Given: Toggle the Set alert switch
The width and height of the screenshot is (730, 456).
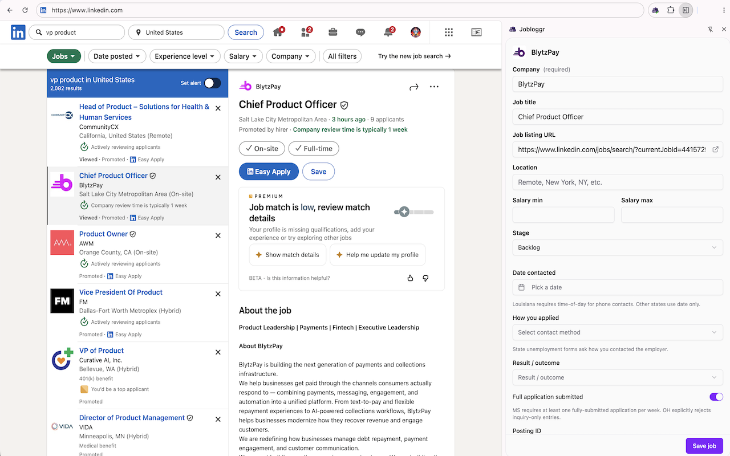Looking at the screenshot, I should pyautogui.click(x=213, y=83).
